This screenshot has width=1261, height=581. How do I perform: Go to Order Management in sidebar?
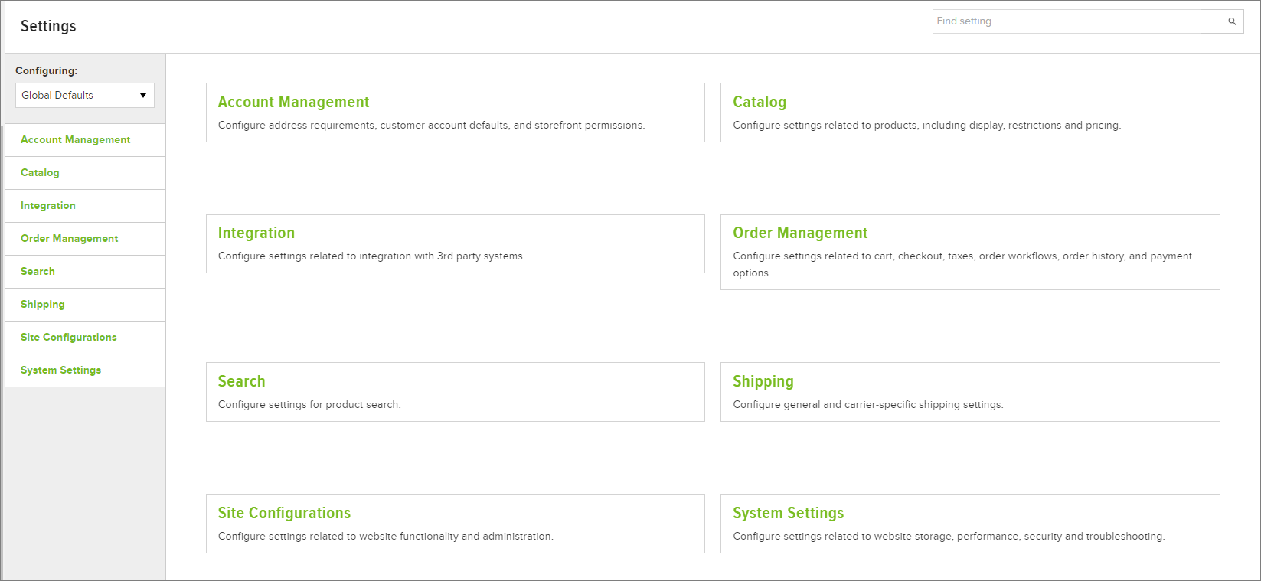(69, 239)
